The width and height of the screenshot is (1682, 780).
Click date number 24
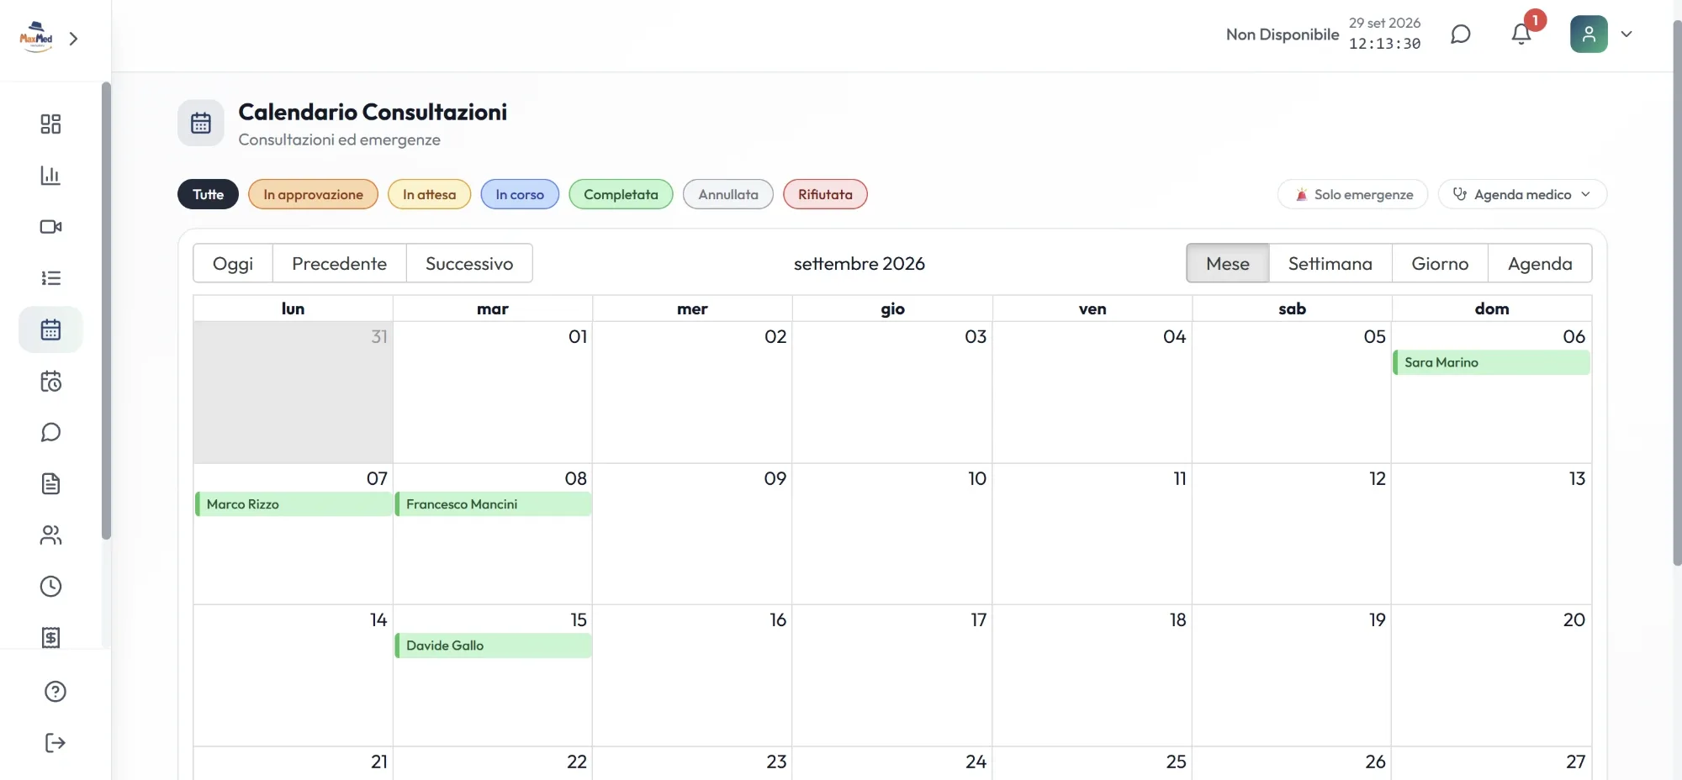click(x=976, y=762)
